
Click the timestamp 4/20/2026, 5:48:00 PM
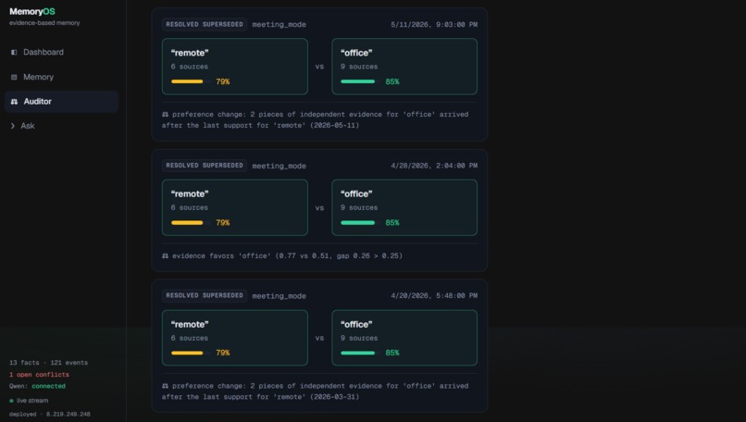pyautogui.click(x=434, y=295)
